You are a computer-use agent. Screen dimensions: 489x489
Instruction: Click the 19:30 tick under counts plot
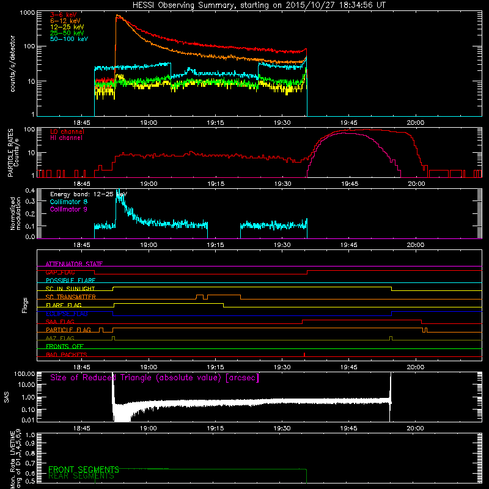point(282,123)
